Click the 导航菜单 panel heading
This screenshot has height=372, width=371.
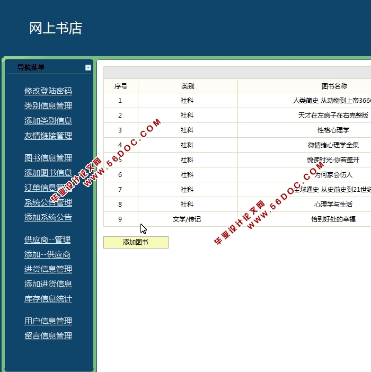[x=31, y=67]
